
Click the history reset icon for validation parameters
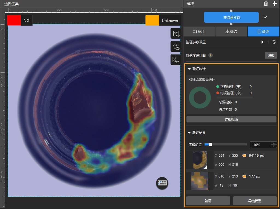coord(274,42)
